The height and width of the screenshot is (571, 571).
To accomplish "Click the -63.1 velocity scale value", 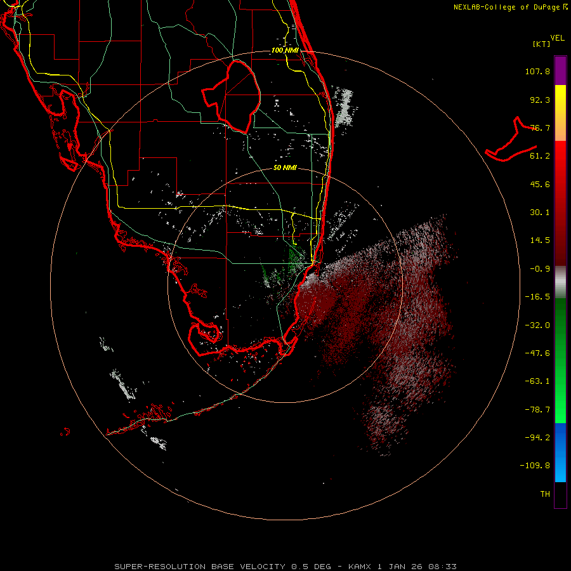I will (537, 381).
